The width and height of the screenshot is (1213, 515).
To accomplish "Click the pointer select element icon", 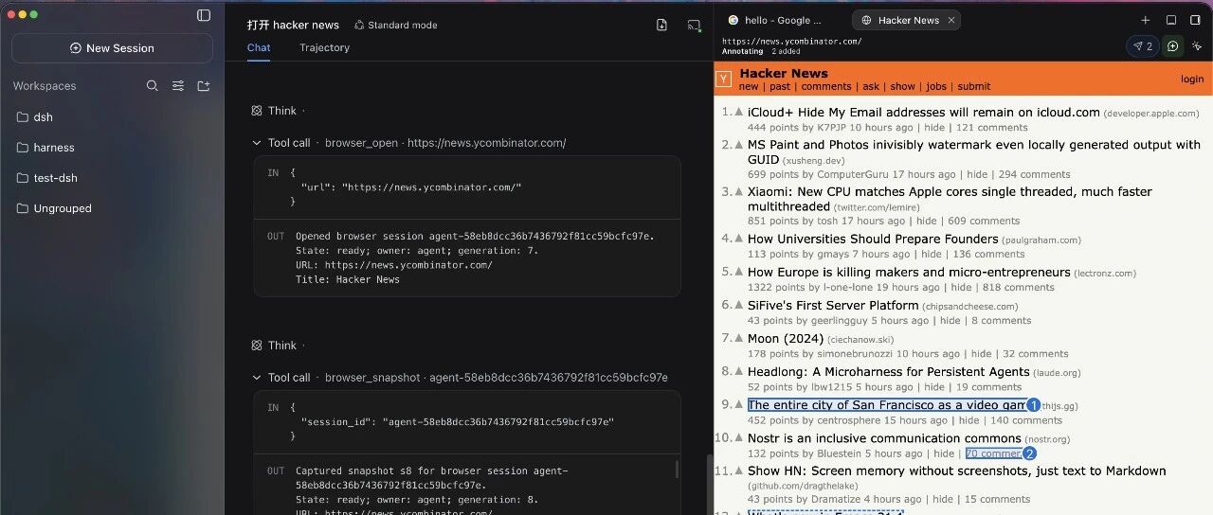I will point(1198,46).
